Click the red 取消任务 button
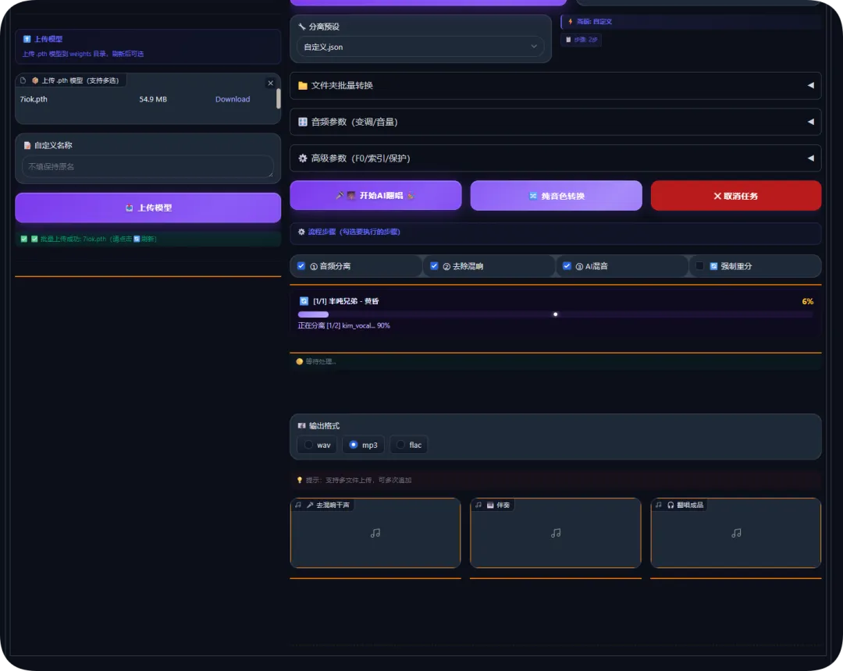 tap(735, 196)
